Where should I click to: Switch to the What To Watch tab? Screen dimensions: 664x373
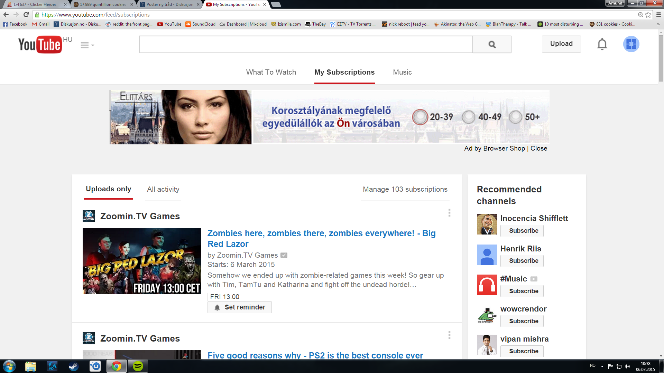click(271, 72)
